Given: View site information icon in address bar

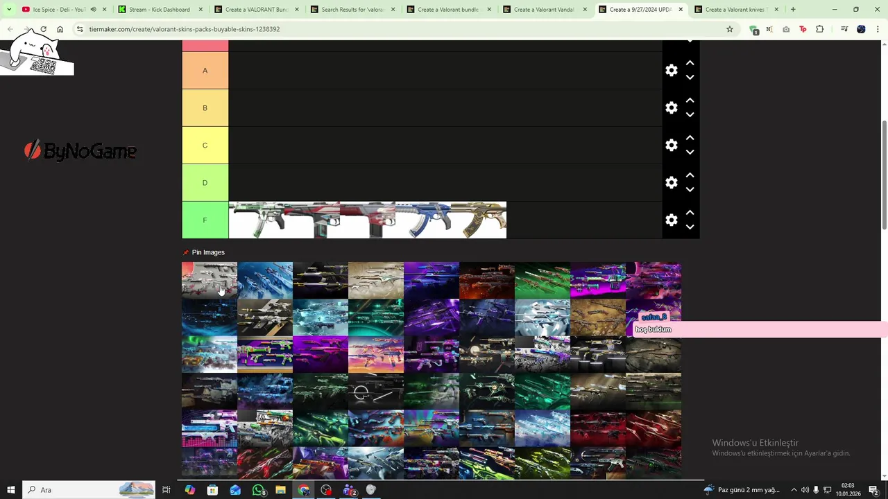Looking at the screenshot, I should tap(80, 29).
